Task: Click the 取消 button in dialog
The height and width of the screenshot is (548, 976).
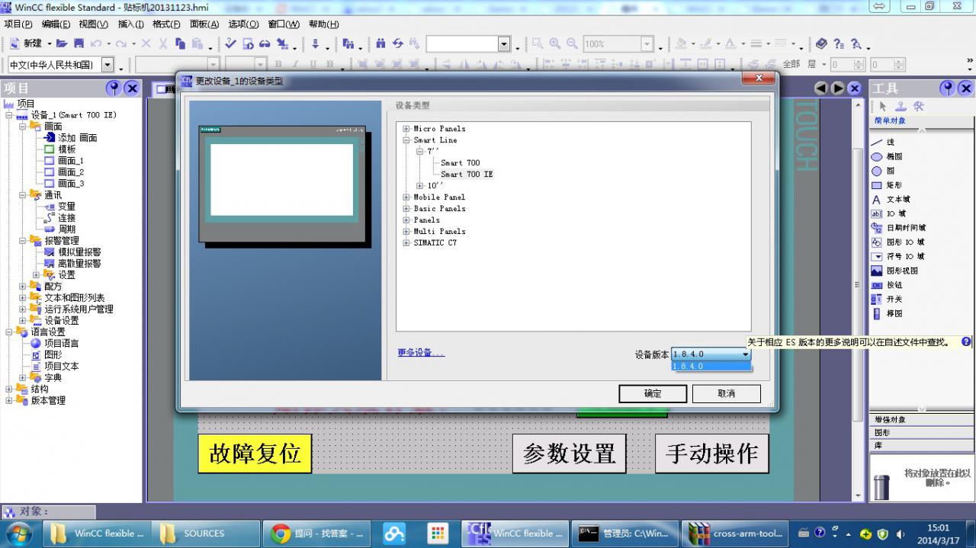Action: tap(726, 393)
